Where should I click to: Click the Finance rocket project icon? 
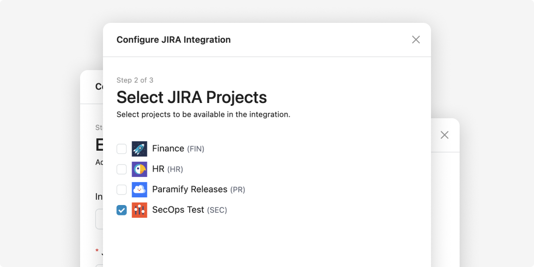coord(140,149)
